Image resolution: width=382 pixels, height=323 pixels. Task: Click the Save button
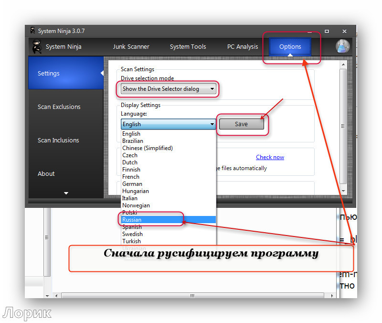pos(241,124)
